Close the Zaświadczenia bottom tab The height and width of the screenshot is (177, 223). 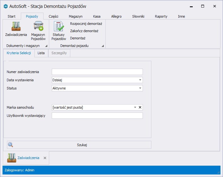coord(45,158)
